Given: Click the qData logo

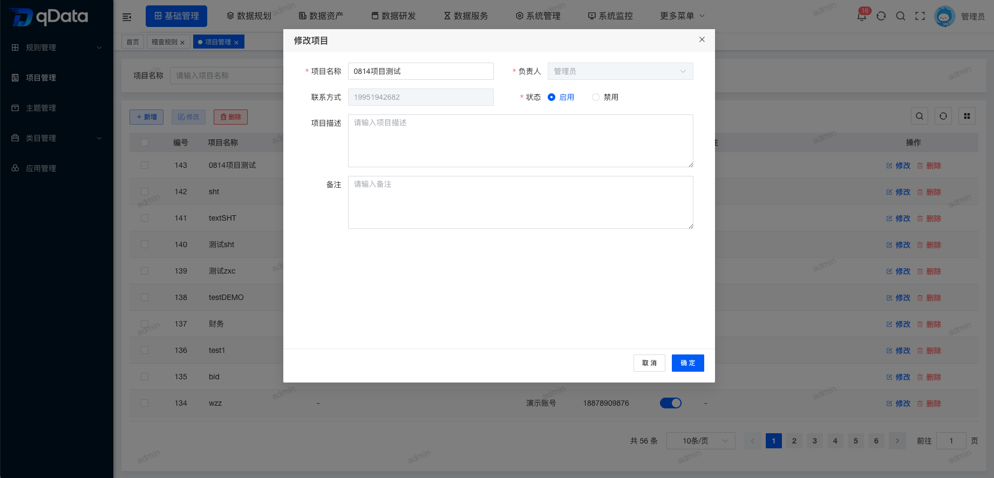Looking at the screenshot, I should click(x=49, y=17).
